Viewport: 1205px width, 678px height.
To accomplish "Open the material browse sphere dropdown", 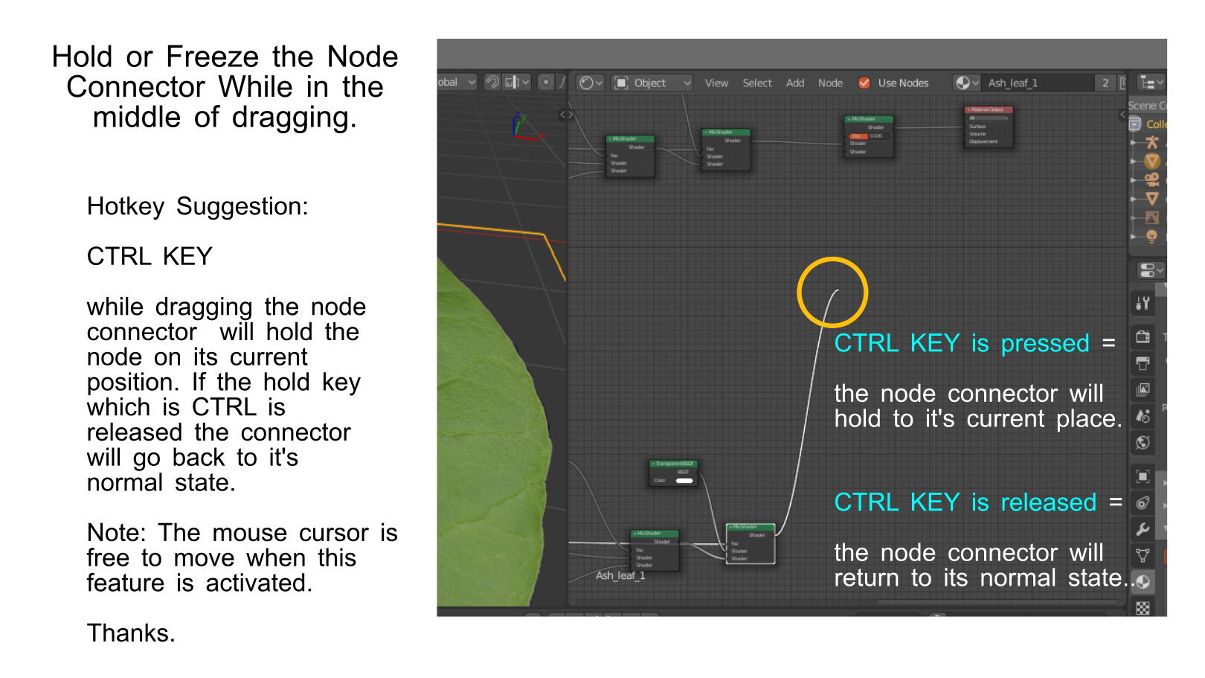I will 966,83.
